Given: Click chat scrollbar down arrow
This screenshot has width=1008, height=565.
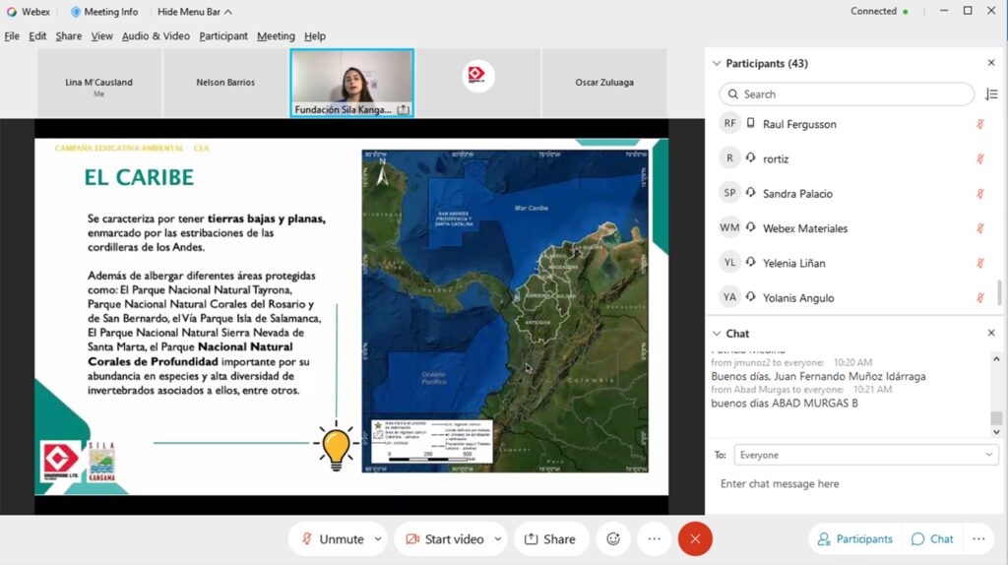Looking at the screenshot, I should (996, 432).
